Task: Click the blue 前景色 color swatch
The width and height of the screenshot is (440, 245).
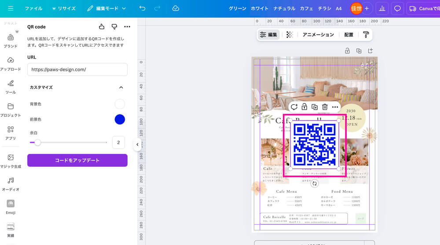Action: pos(120,119)
